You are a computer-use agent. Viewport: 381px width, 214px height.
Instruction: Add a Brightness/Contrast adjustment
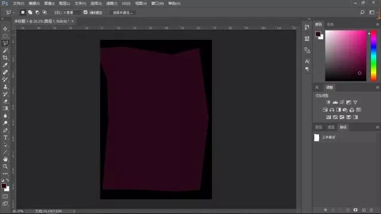coord(329,102)
